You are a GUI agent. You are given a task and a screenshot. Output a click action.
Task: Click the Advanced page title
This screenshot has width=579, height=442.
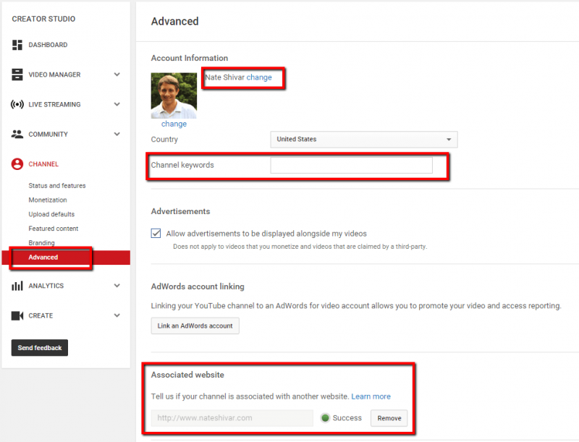click(174, 21)
